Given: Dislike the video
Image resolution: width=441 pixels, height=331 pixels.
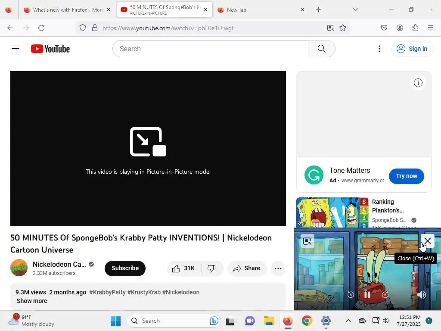Looking at the screenshot, I should click(211, 268).
